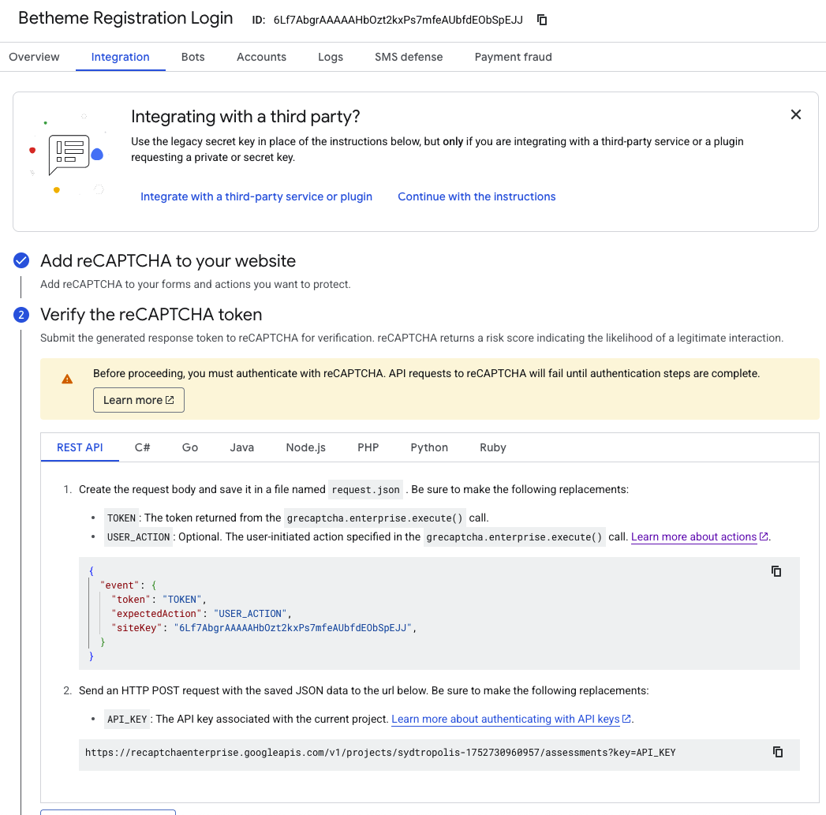Open the Accounts tab
826x815 pixels.
coord(261,57)
